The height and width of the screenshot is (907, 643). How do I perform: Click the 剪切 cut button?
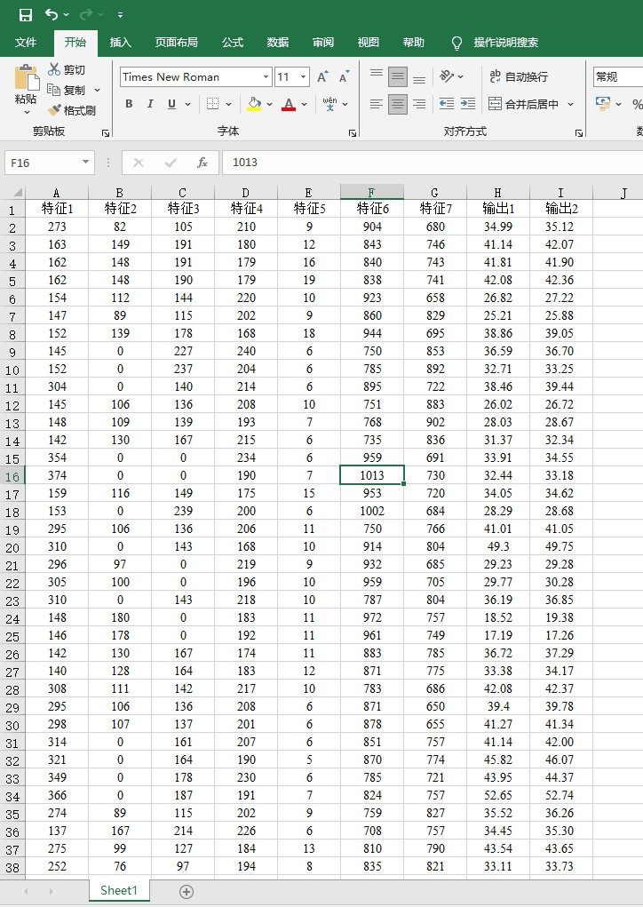pyautogui.click(x=67, y=69)
